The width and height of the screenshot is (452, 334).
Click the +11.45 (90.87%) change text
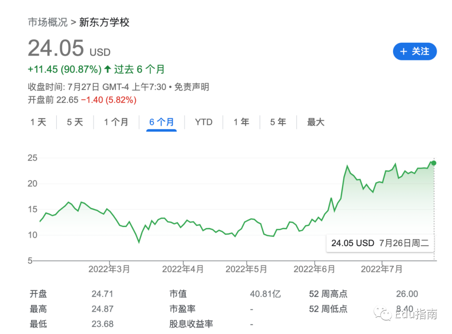pyautogui.click(x=64, y=69)
